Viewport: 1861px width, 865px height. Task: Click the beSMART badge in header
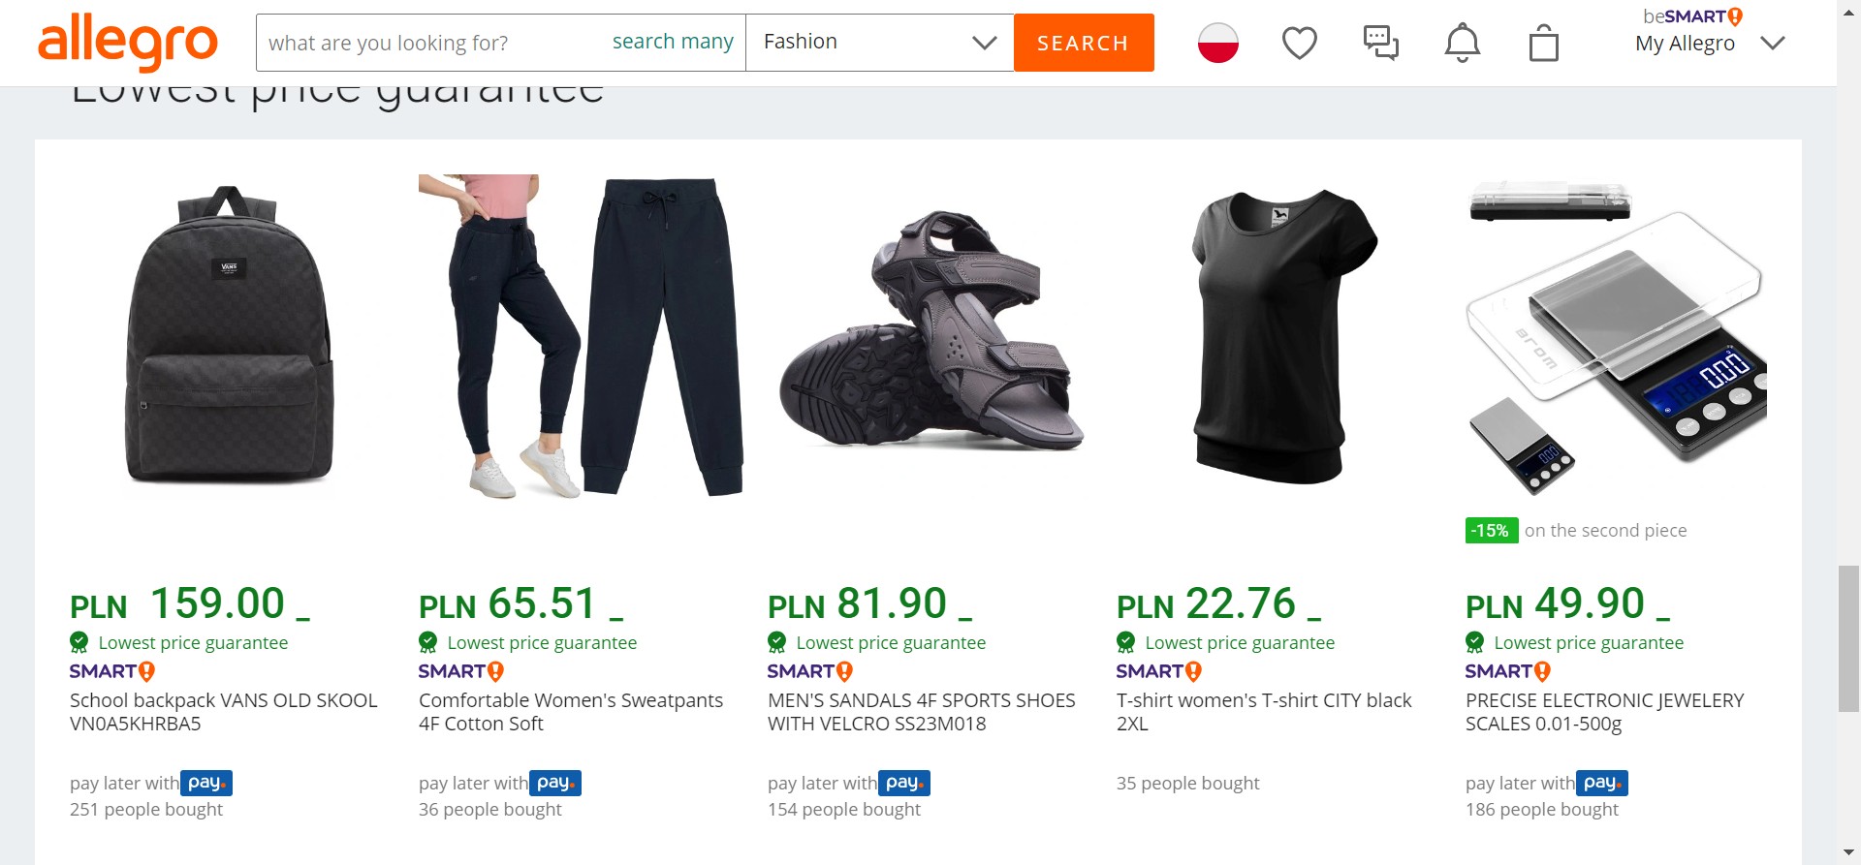pyautogui.click(x=1692, y=16)
